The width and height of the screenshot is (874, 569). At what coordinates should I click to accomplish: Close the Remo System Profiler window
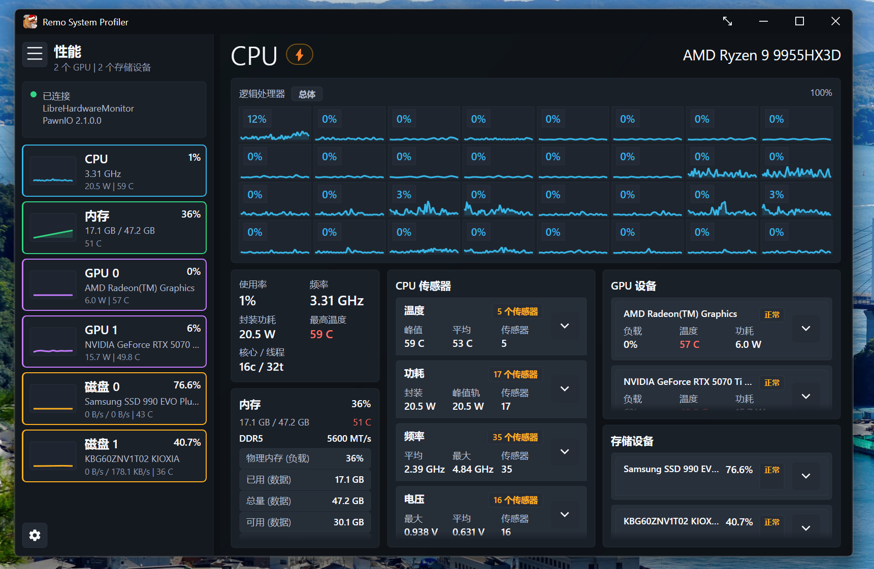pos(835,21)
